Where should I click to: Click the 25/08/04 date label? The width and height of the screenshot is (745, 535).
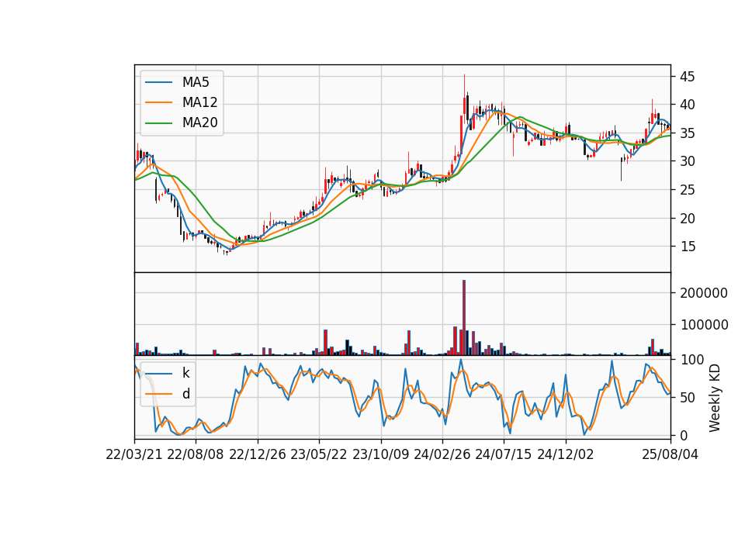click(670, 455)
